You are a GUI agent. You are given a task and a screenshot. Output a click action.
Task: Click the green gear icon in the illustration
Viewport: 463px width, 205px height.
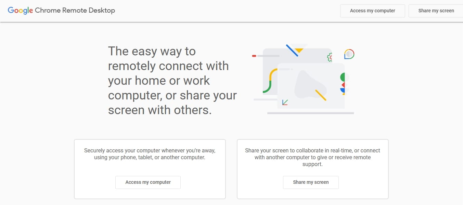(x=330, y=57)
